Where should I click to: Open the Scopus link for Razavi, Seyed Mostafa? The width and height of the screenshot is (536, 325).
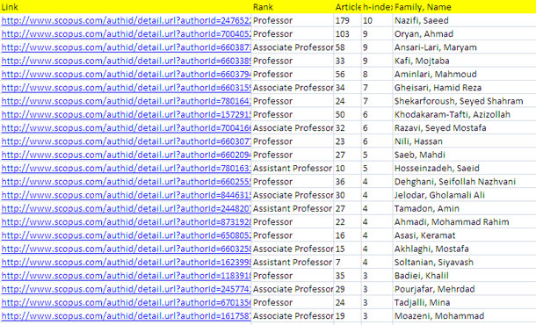point(126,128)
